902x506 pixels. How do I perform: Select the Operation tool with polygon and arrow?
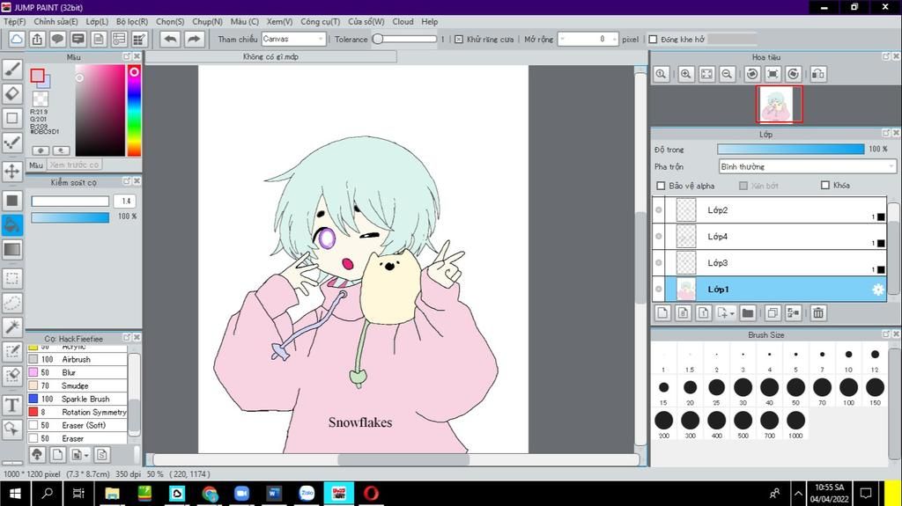(12, 429)
